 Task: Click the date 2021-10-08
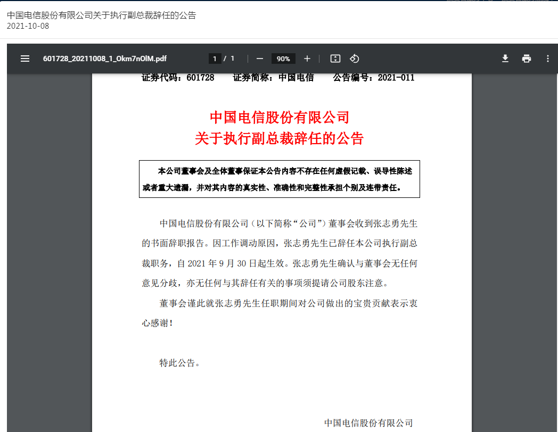click(x=28, y=26)
